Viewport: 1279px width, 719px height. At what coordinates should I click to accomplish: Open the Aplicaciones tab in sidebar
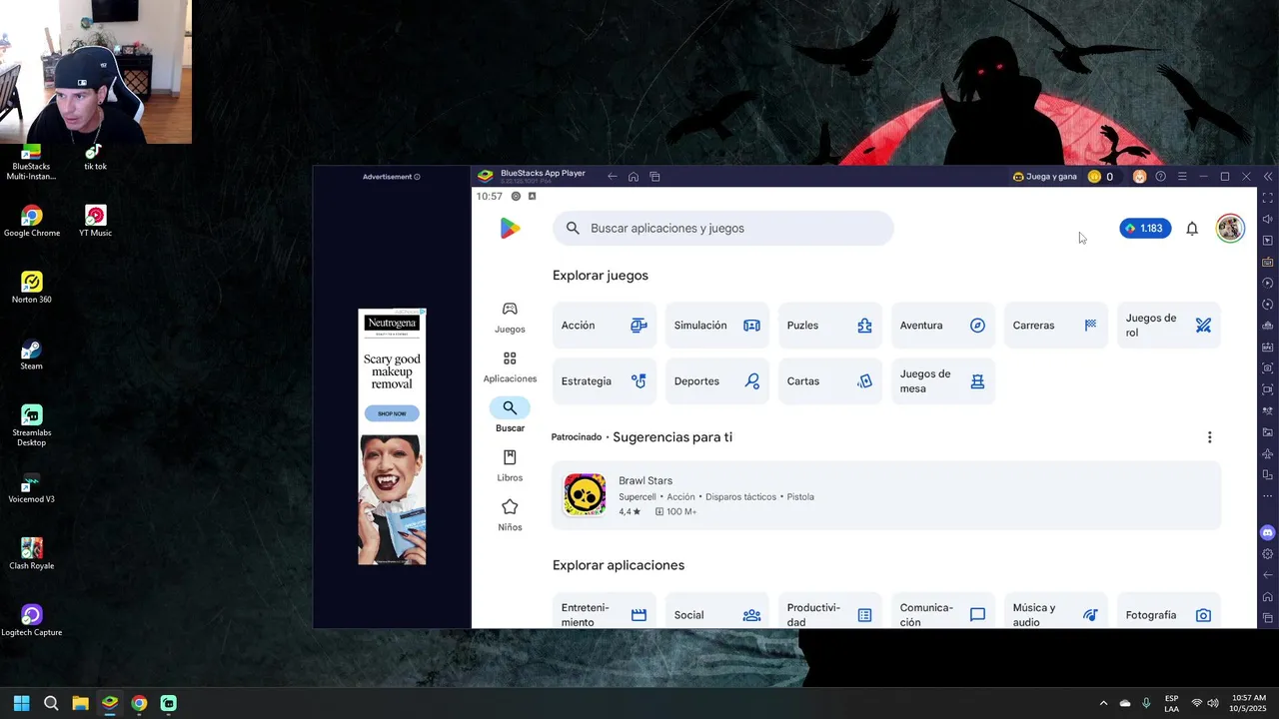click(x=510, y=367)
